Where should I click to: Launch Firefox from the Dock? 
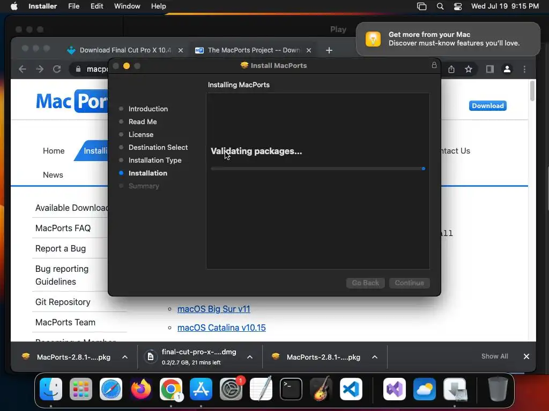pyautogui.click(x=141, y=389)
